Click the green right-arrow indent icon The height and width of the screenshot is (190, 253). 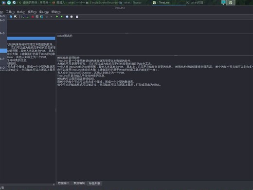coord(57,17)
